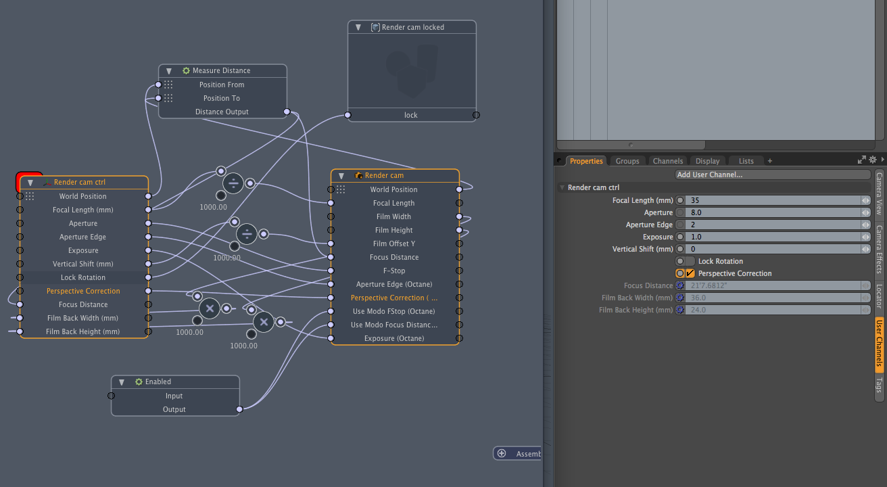This screenshot has height=487, width=887.
Task: Click the Focal Length (mm) value stepper arrows
Action: [865, 200]
